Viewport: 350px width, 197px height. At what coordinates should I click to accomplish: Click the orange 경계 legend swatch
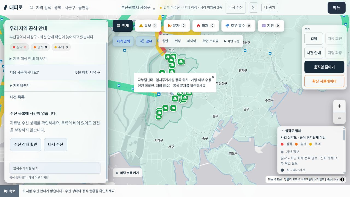(x=296, y=144)
